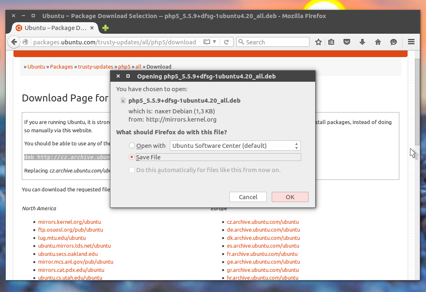Reload the current page
This screenshot has height=292, width=426.
tap(226, 42)
